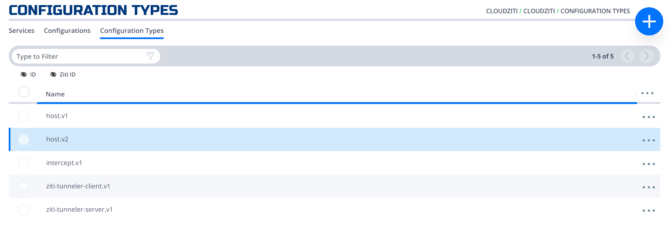Click the blue plus add button
This screenshot has width=670, height=230.
[x=649, y=21]
